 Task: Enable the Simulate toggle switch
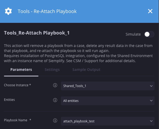(149, 34)
